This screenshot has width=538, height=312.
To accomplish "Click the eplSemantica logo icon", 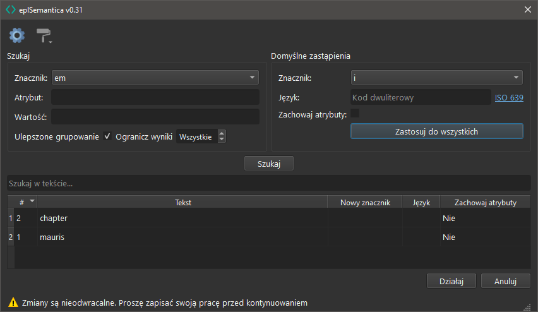I will [11, 9].
